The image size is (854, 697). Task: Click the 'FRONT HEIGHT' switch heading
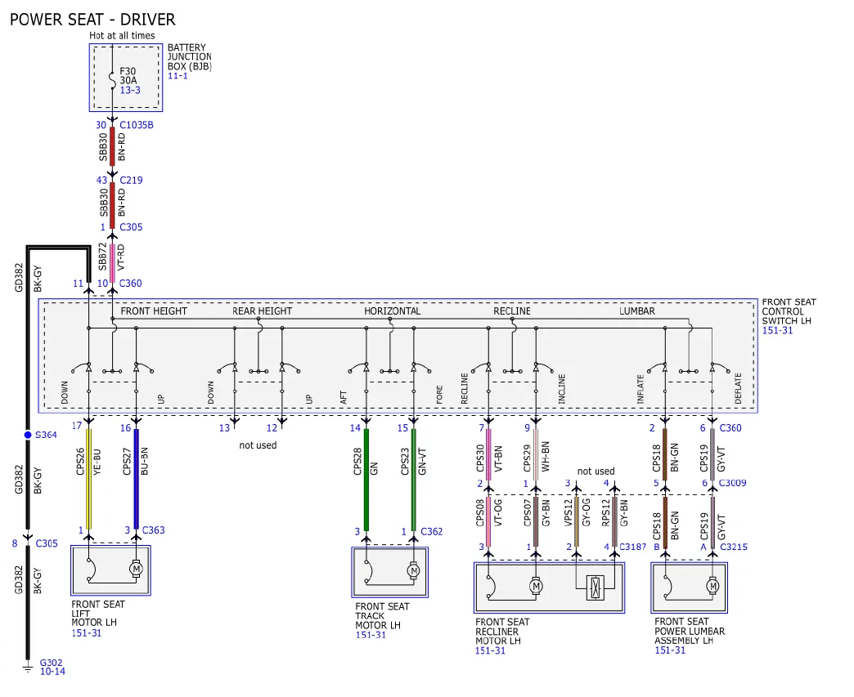pyautogui.click(x=154, y=311)
